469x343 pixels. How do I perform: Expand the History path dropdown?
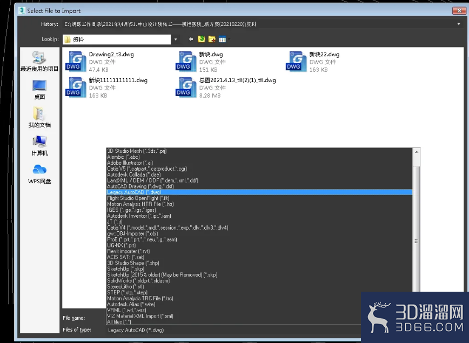(x=459, y=24)
